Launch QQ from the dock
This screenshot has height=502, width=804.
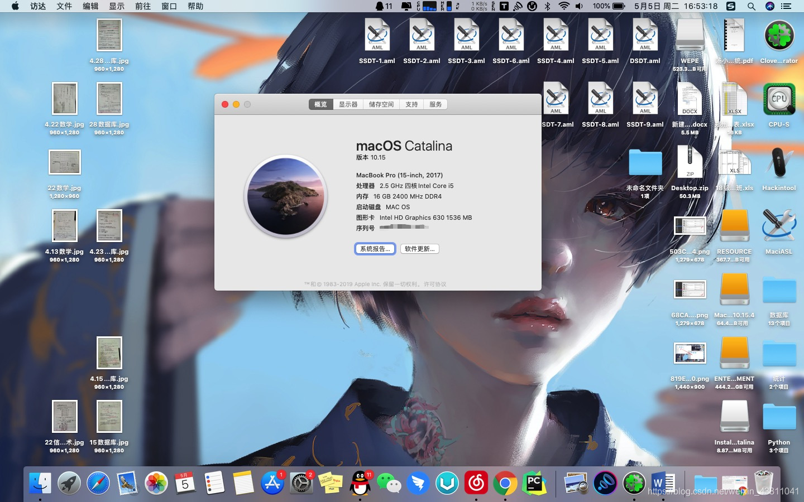tap(360, 483)
